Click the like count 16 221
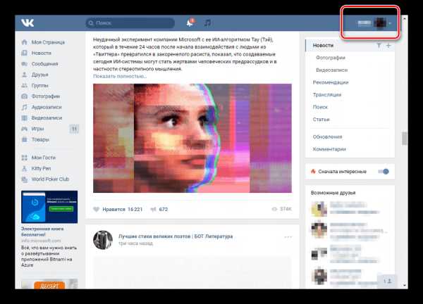 click(x=135, y=209)
